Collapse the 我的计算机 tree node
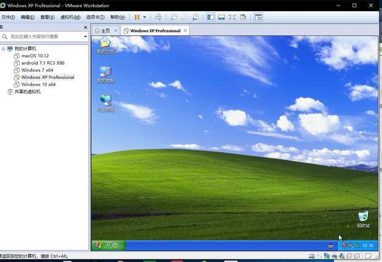This screenshot has height=262, width=382. pyautogui.click(x=4, y=49)
